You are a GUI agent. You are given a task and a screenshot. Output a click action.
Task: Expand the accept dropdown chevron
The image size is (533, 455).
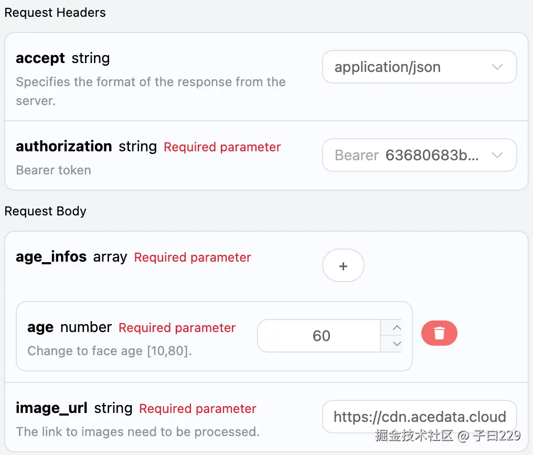[497, 67]
